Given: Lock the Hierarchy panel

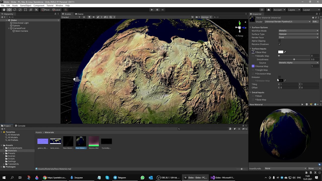Looking at the screenshot, I should [55, 14].
